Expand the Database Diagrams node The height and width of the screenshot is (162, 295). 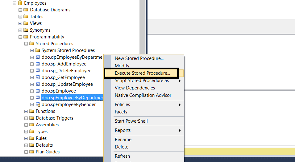click(20, 10)
